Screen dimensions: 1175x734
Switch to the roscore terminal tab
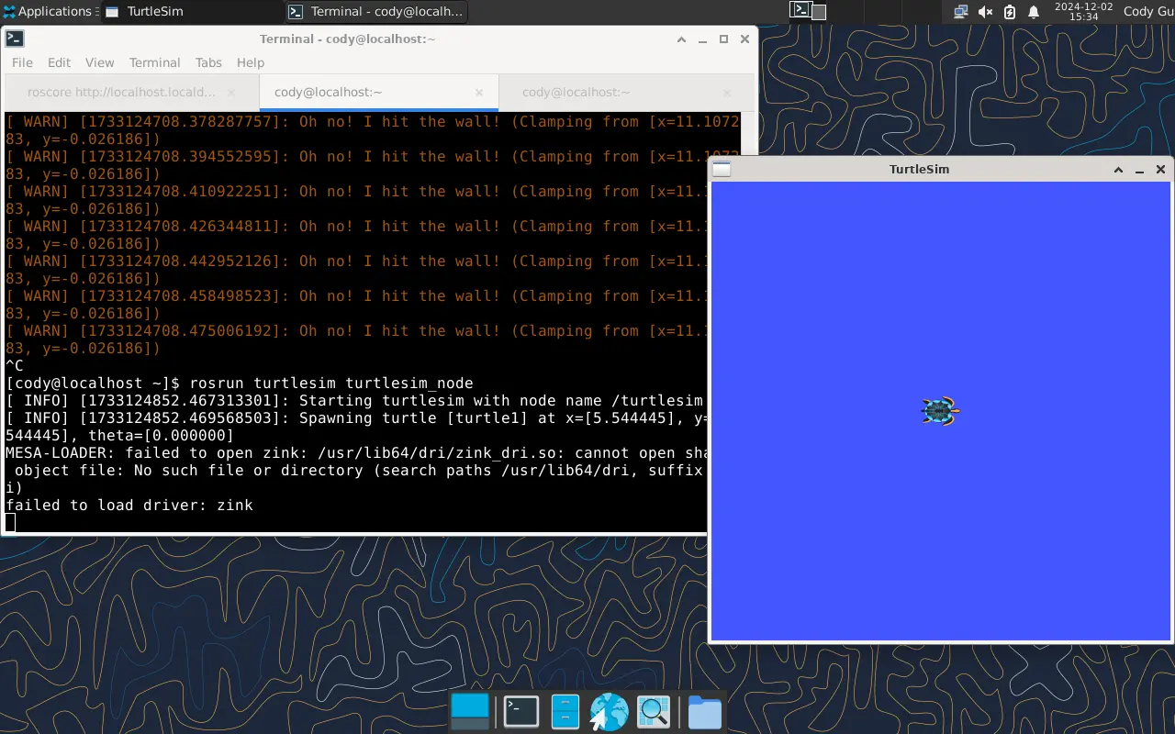122,93
